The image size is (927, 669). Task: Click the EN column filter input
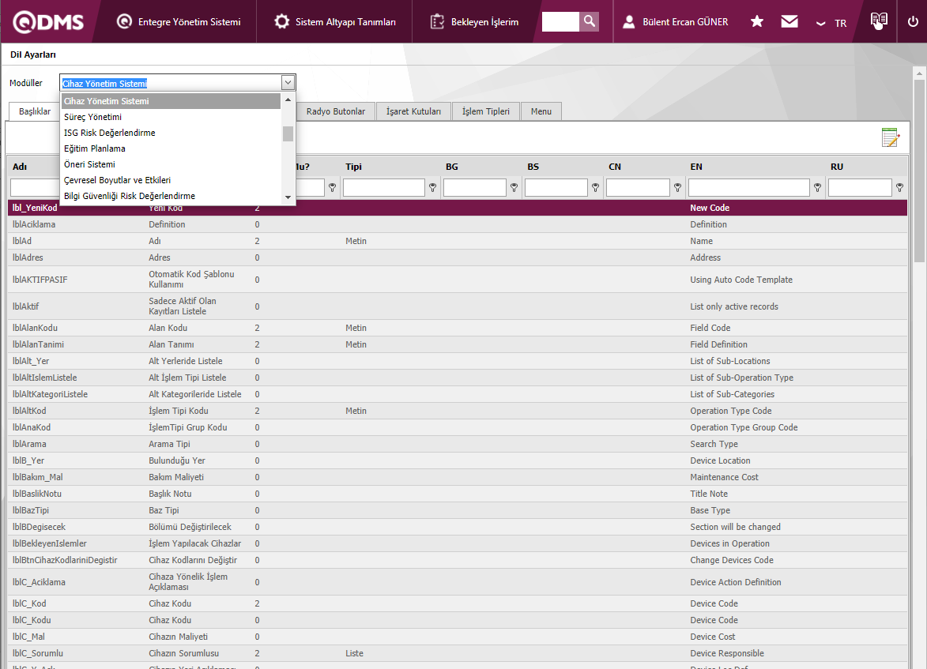pos(748,188)
